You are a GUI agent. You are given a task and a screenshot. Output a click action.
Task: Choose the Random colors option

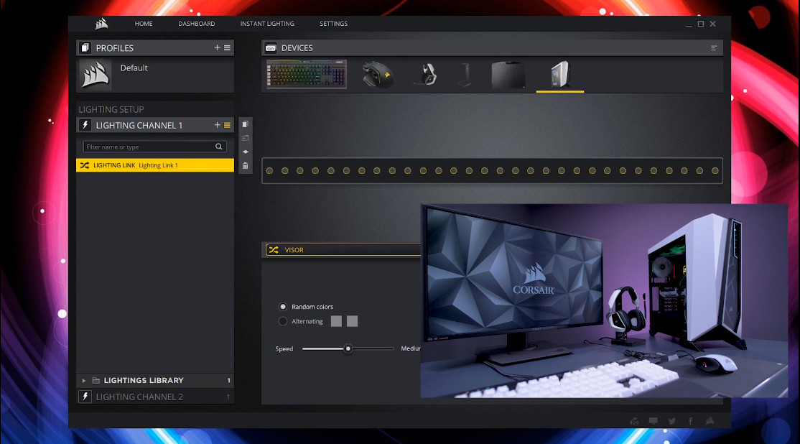(283, 307)
